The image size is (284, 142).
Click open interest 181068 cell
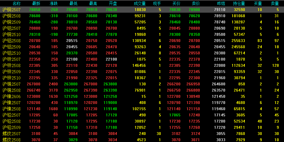[x=238, y=16]
